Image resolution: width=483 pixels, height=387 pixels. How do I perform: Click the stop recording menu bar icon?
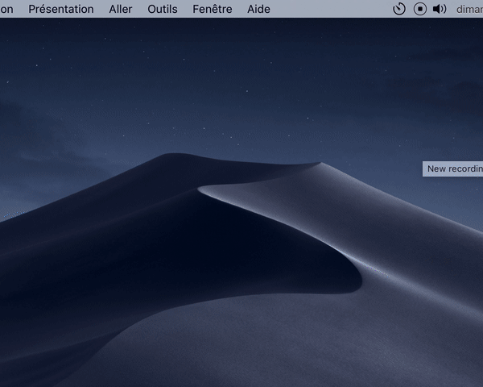tap(420, 9)
